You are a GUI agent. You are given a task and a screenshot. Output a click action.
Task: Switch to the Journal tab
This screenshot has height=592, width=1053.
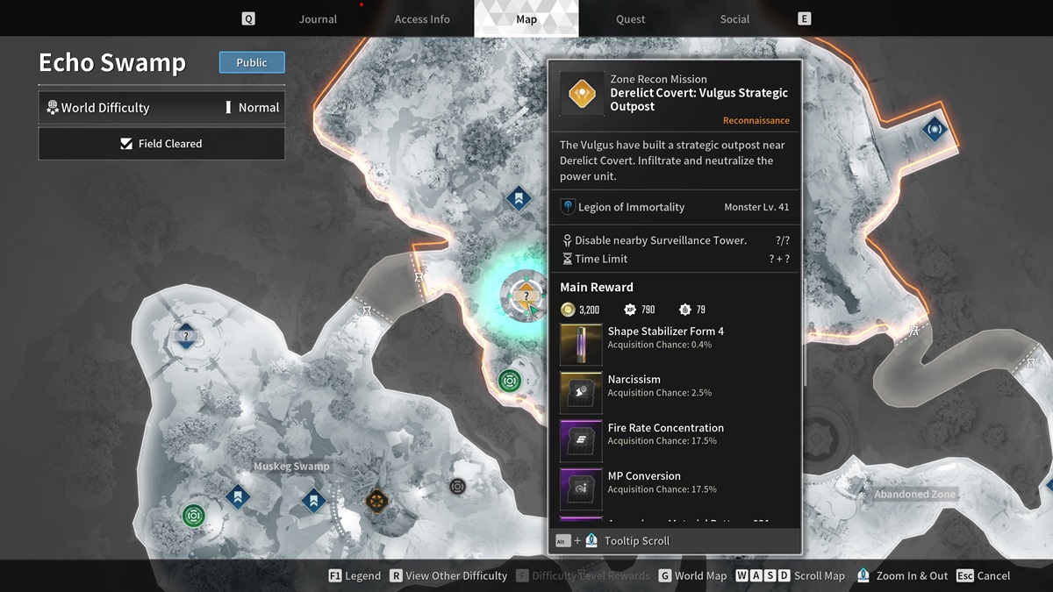click(x=318, y=19)
